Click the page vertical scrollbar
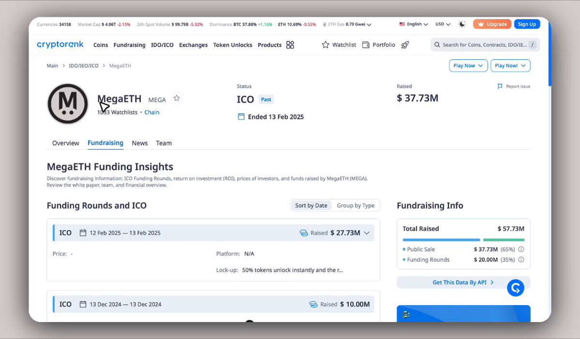Viewport: 580px width, 339px height. (x=550, y=54)
